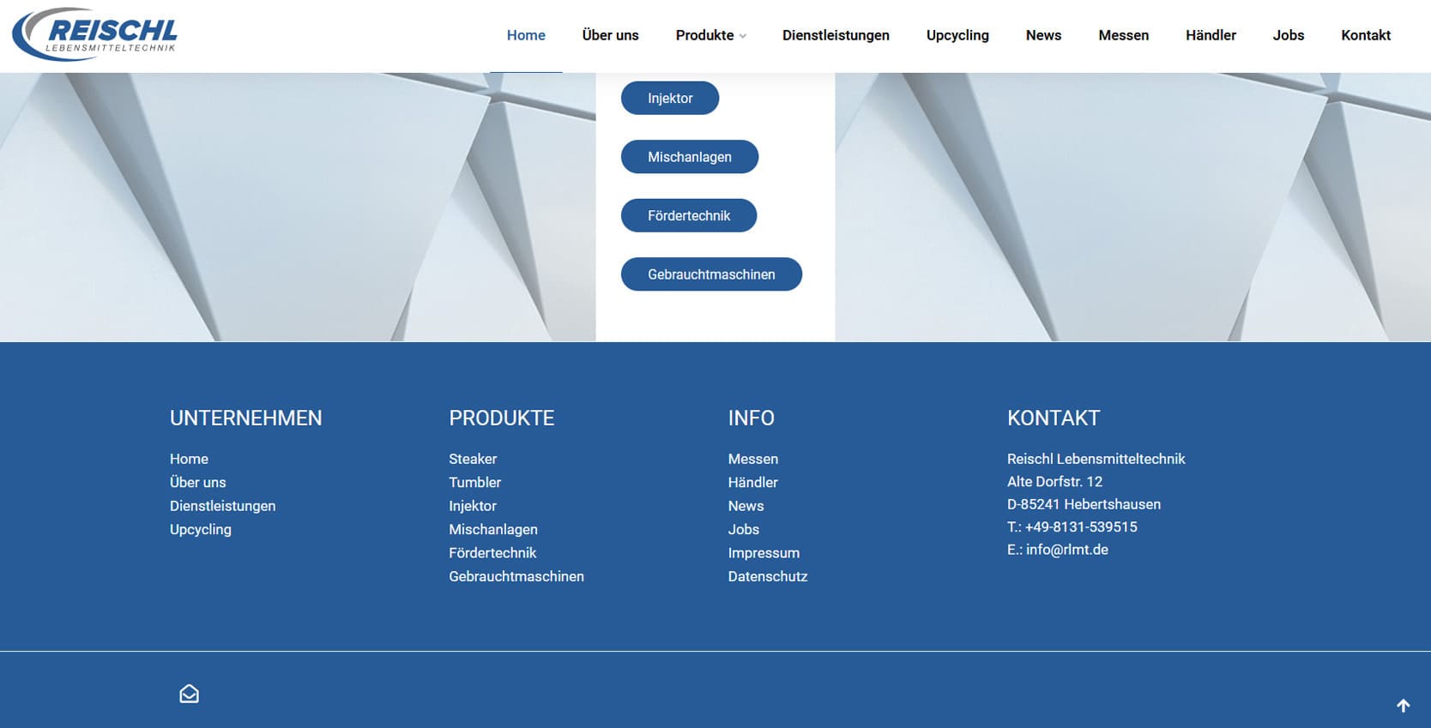Image resolution: width=1431 pixels, height=728 pixels.
Task: Select Upcycling in the top navigation bar
Action: (x=957, y=35)
